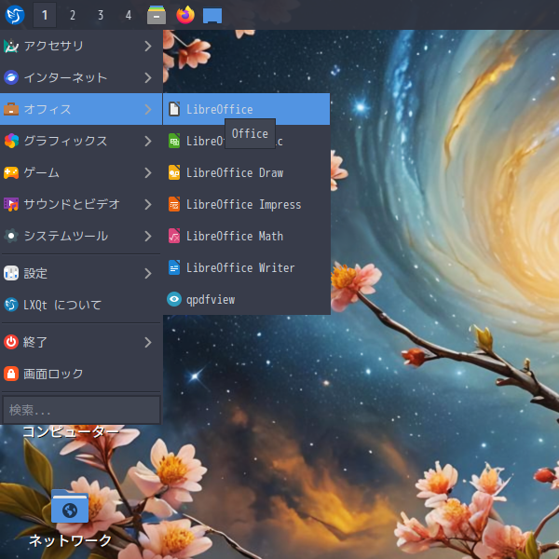Click the LibreOffice start center icon
Screen dimensions: 559x559
tap(174, 109)
